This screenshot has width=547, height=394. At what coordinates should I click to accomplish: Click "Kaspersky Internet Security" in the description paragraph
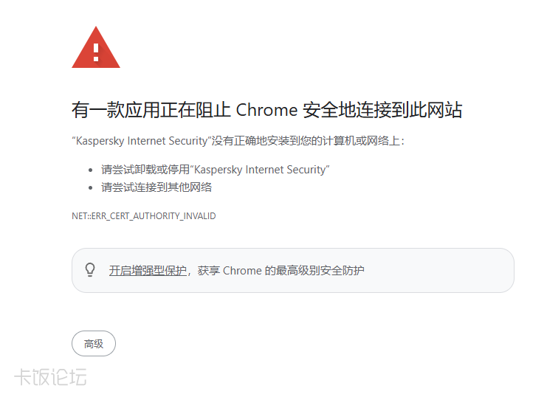[140, 141]
